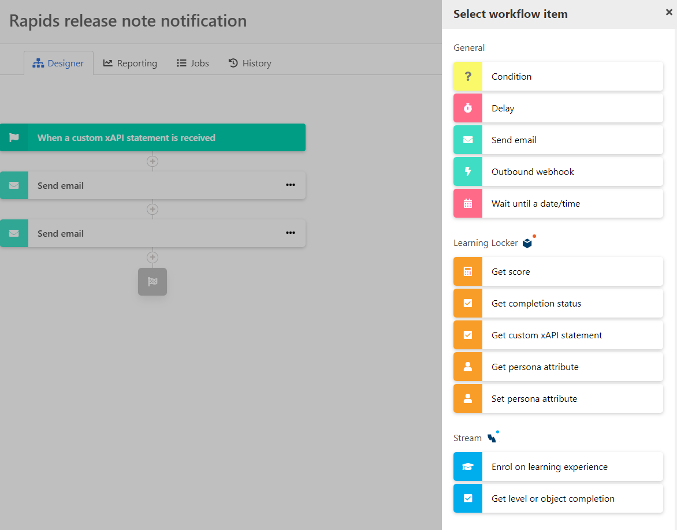Open options menu for first Send email step
This screenshot has width=677, height=530.
(x=290, y=185)
